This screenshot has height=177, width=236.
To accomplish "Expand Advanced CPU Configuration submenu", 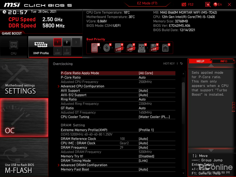I will point(82,86).
